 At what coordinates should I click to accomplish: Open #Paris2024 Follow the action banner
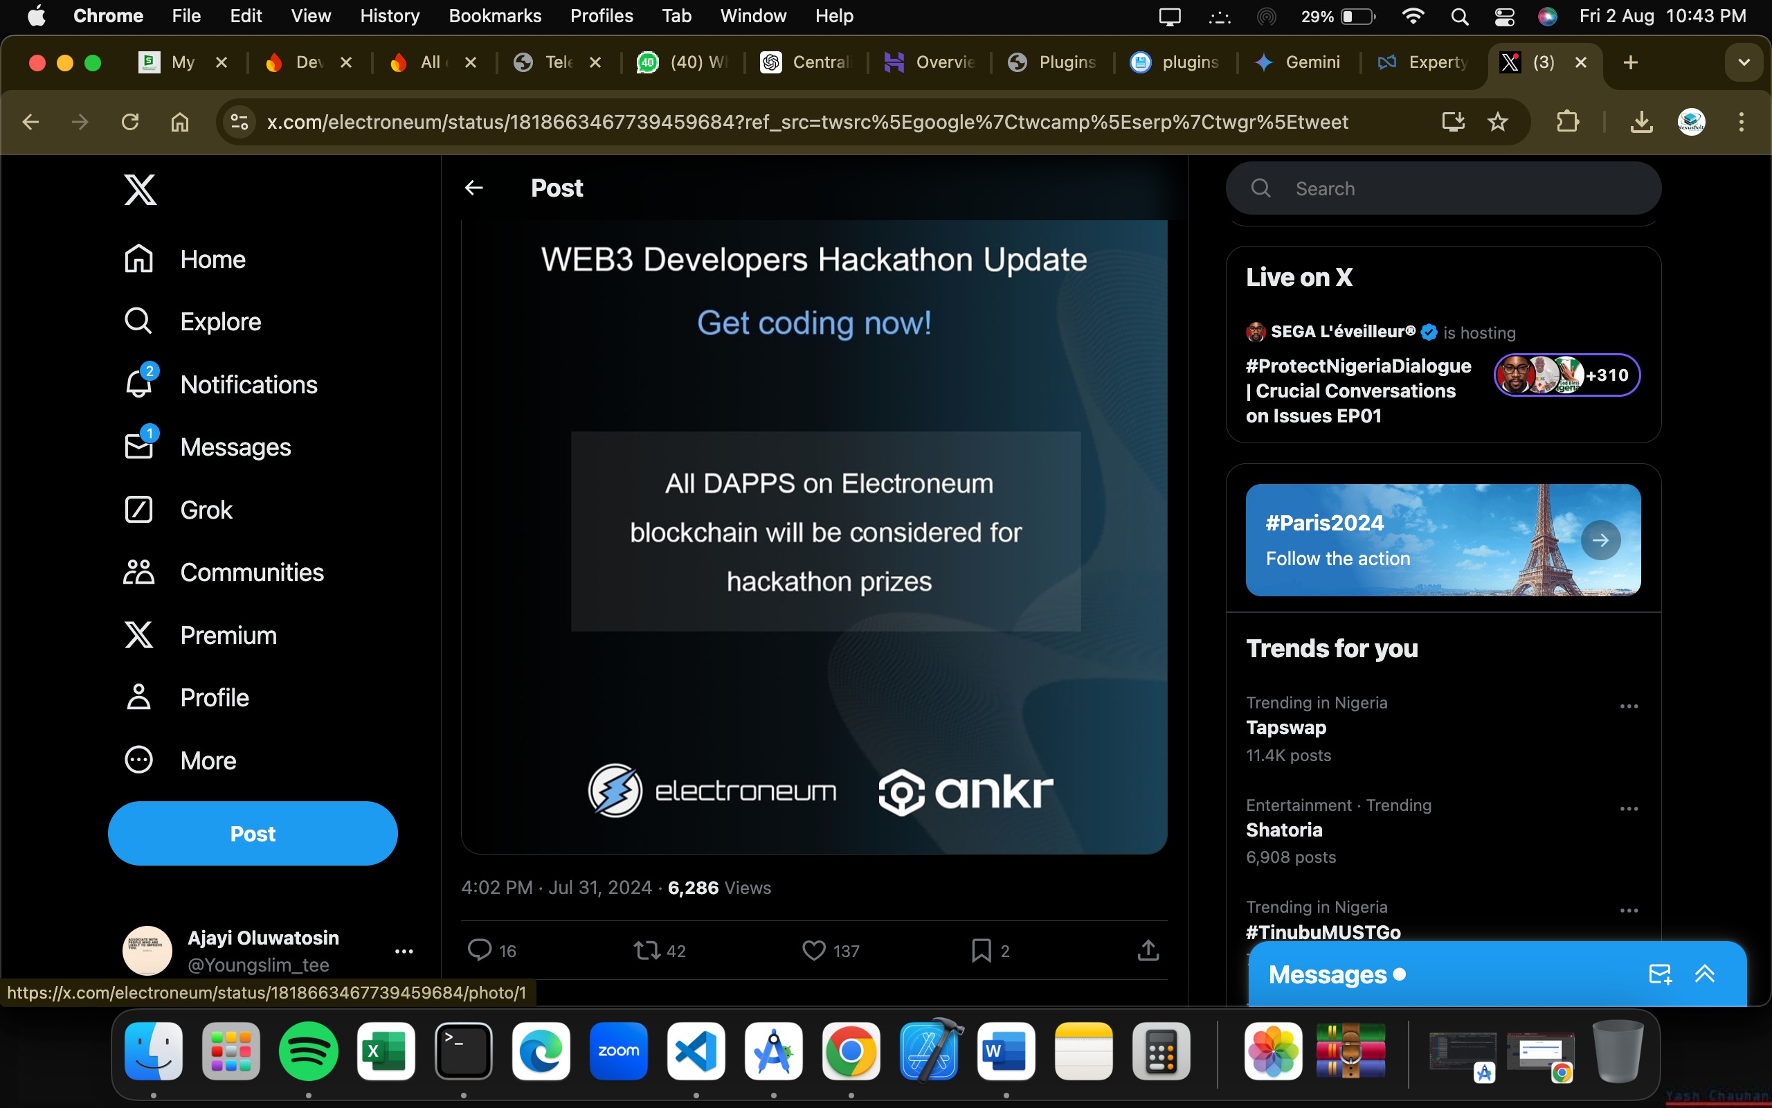1443,540
